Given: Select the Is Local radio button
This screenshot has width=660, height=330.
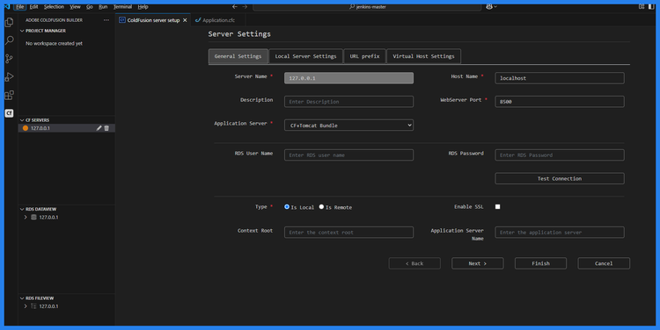Looking at the screenshot, I should [287, 206].
